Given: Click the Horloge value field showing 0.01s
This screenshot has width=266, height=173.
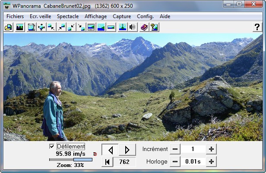Looking at the screenshot, I should point(193,162).
